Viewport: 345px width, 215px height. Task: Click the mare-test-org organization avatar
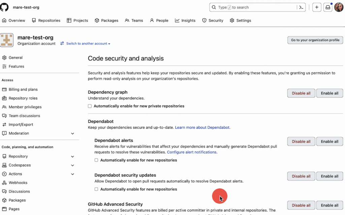pos(7,40)
